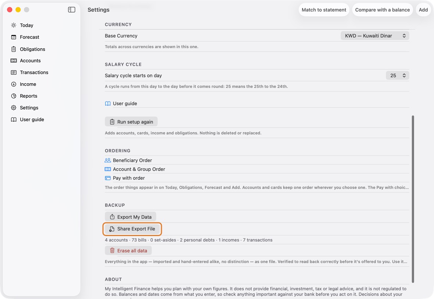Click the card icon beside Pay with order
This screenshot has height=299, width=434.
(108, 178)
